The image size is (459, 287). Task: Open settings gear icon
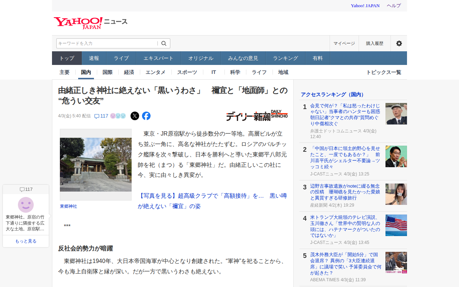(x=399, y=43)
